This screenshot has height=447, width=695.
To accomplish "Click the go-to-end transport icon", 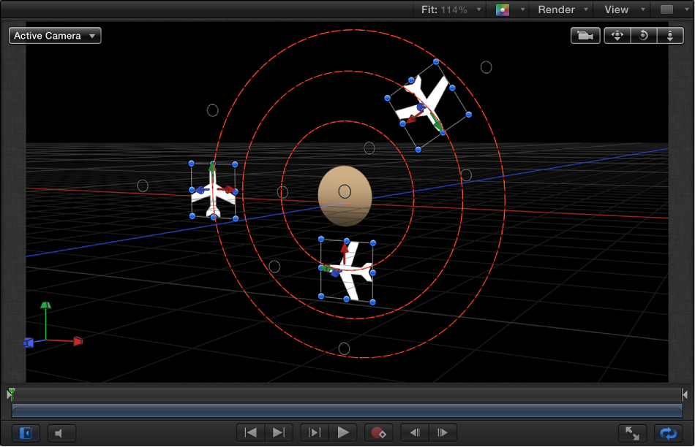I will click(x=278, y=432).
